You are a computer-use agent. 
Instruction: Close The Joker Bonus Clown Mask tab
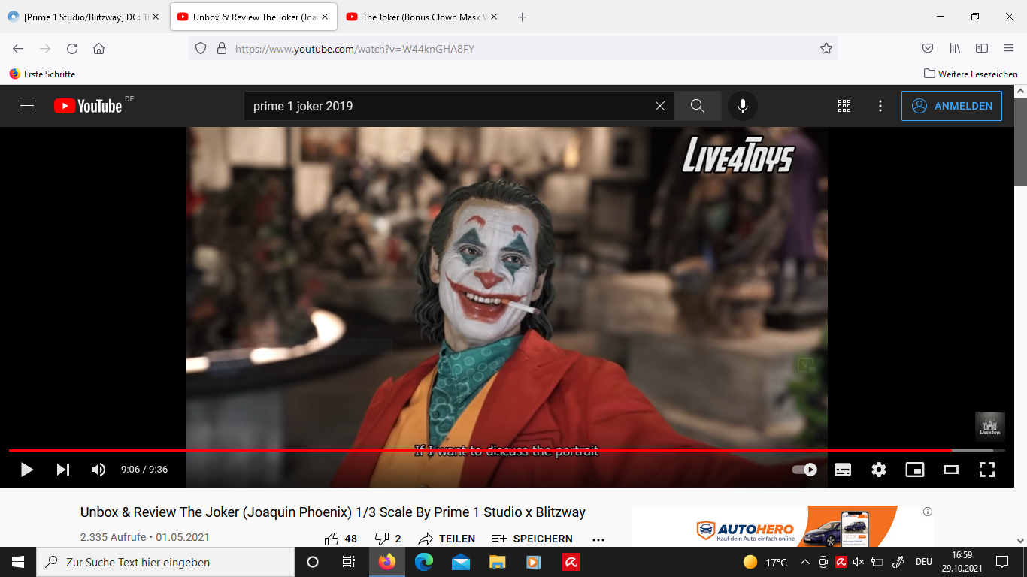click(x=493, y=17)
